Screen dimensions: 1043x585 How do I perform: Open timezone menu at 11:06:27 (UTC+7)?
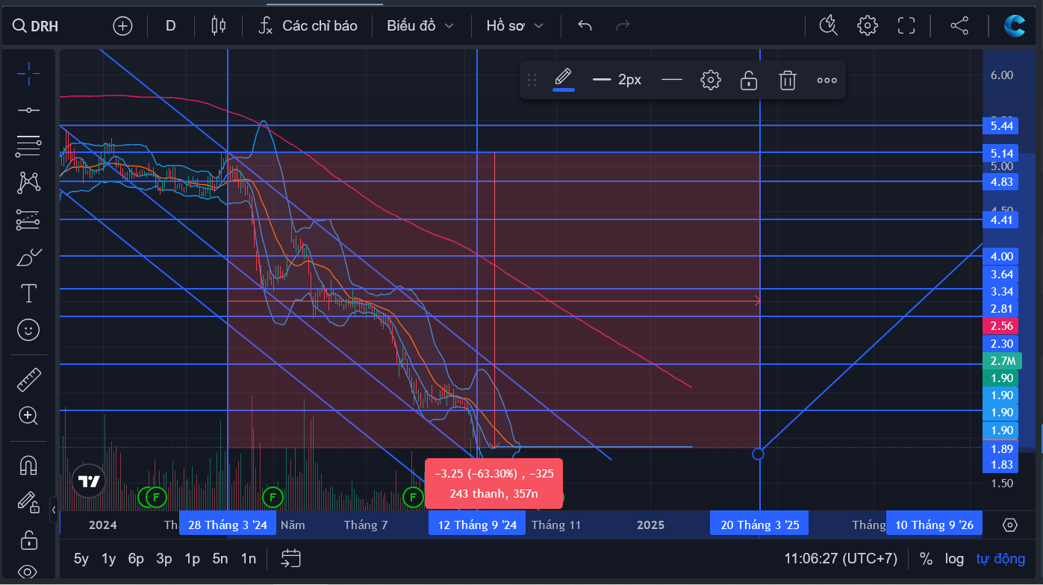[841, 558]
